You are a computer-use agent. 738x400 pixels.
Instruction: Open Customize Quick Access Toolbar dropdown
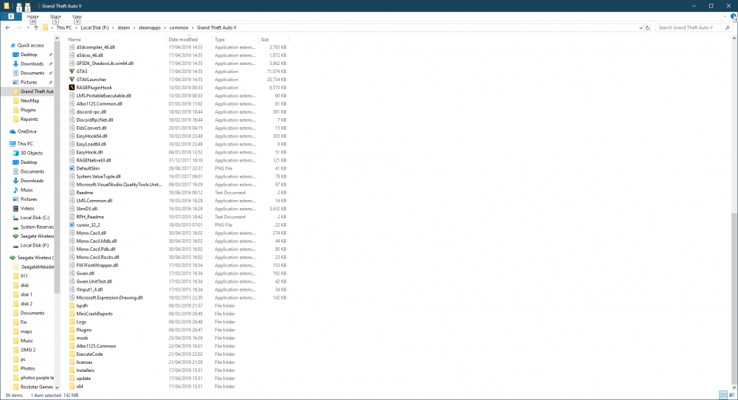35,7
